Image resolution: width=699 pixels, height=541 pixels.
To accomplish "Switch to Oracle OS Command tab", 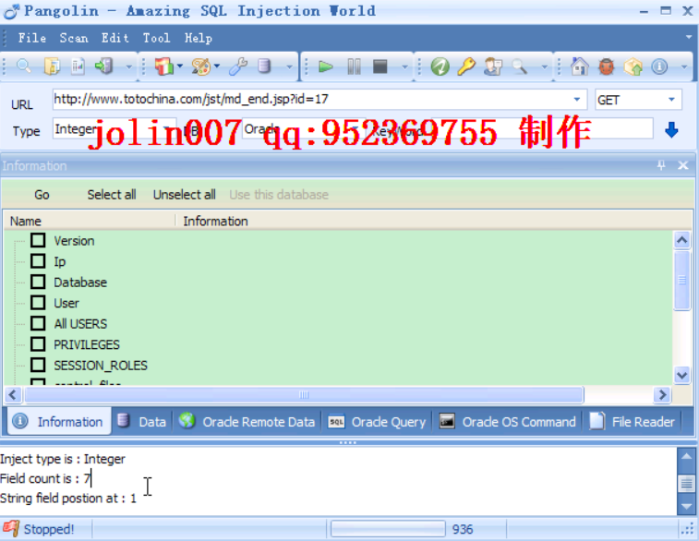I will [x=507, y=421].
